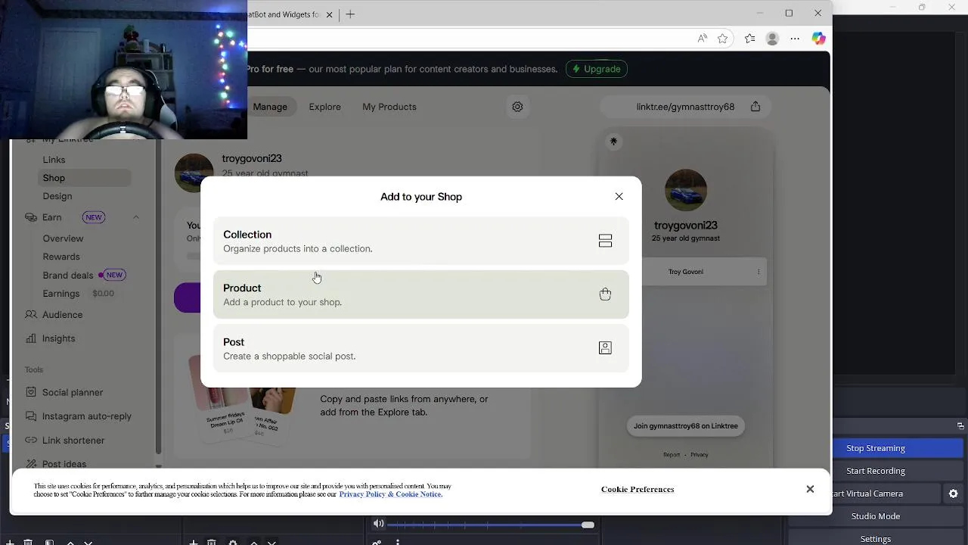Click the shopping bag icon on Product row
Screen dimensions: 968x545
tap(605, 294)
